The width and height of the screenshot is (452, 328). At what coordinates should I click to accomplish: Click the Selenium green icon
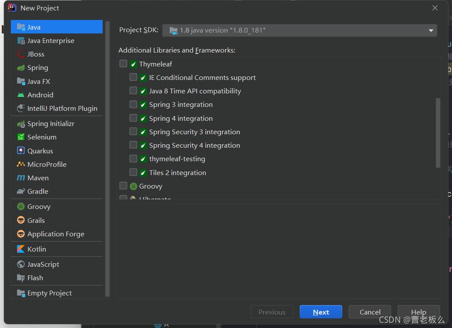[x=21, y=137]
